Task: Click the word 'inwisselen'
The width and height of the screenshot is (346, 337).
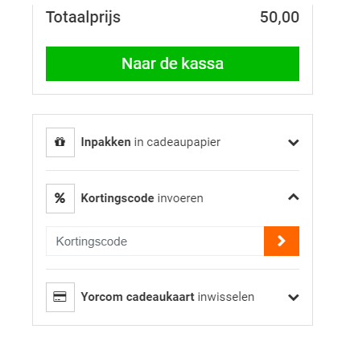Action: (226, 297)
